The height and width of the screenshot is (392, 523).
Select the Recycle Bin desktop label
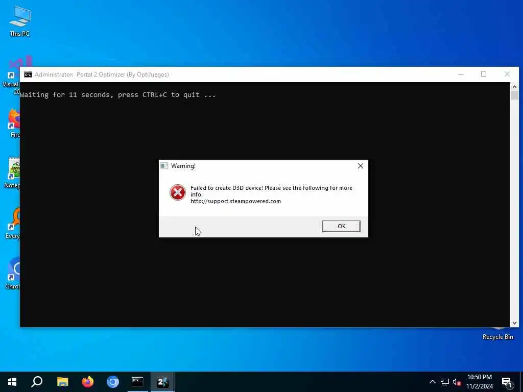click(x=497, y=337)
